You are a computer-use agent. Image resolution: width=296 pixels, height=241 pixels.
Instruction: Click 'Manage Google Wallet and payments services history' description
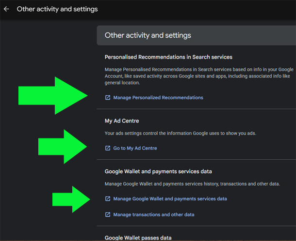click(x=192, y=184)
